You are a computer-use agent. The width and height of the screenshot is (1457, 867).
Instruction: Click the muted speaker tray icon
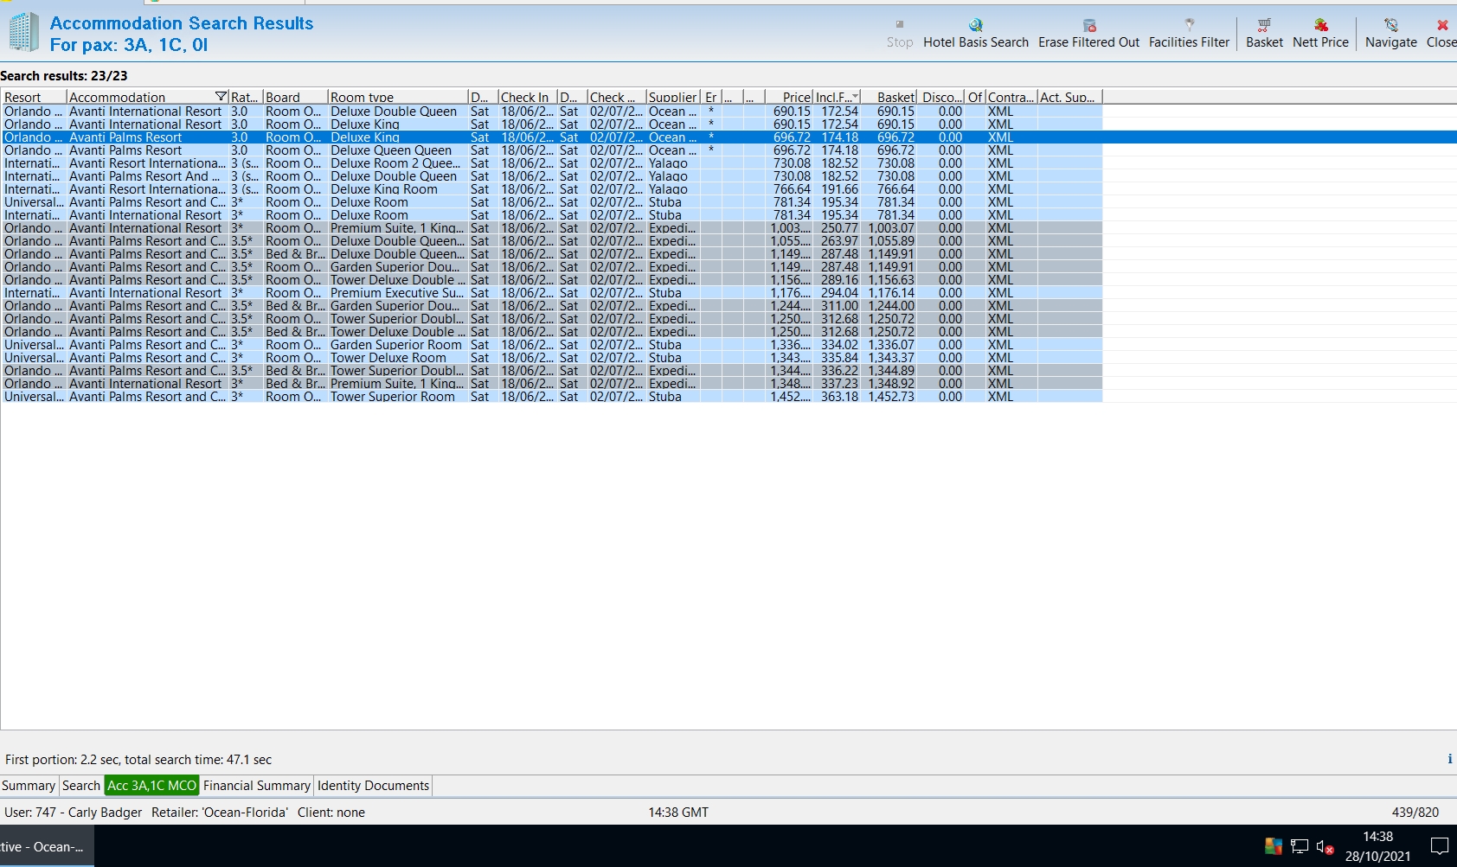coord(1324,847)
